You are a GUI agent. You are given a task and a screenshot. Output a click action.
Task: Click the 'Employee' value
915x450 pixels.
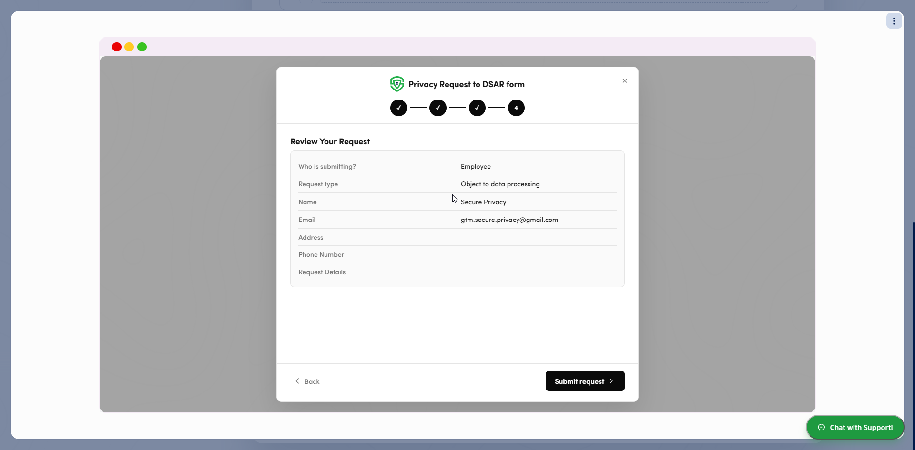[x=476, y=166]
